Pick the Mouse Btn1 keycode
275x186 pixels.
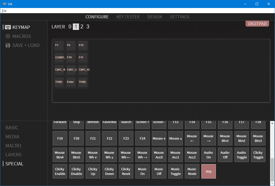[225, 138]
